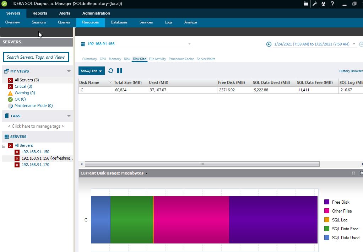Click the Tags bookmark icon

[6, 116]
